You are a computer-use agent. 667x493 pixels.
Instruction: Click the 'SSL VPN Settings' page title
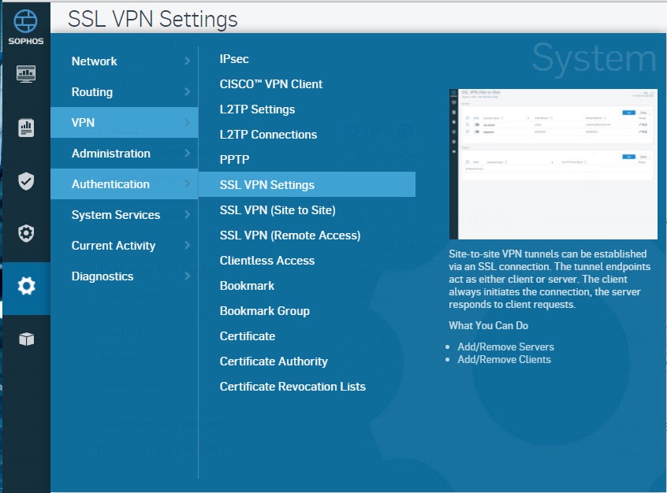click(x=153, y=20)
